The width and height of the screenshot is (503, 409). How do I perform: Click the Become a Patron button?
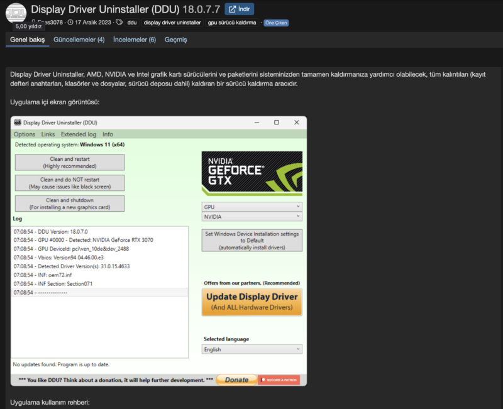tap(279, 380)
